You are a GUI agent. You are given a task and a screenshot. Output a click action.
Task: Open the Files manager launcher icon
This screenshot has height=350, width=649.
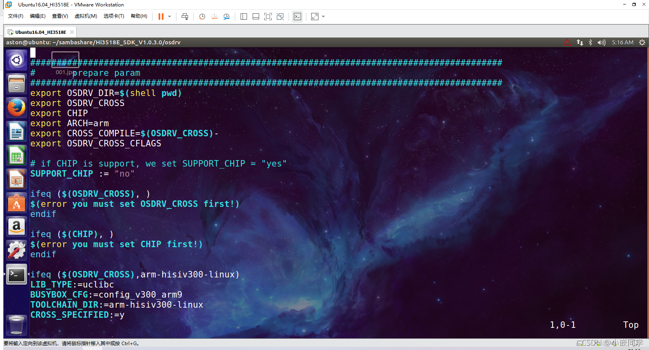[x=17, y=84]
